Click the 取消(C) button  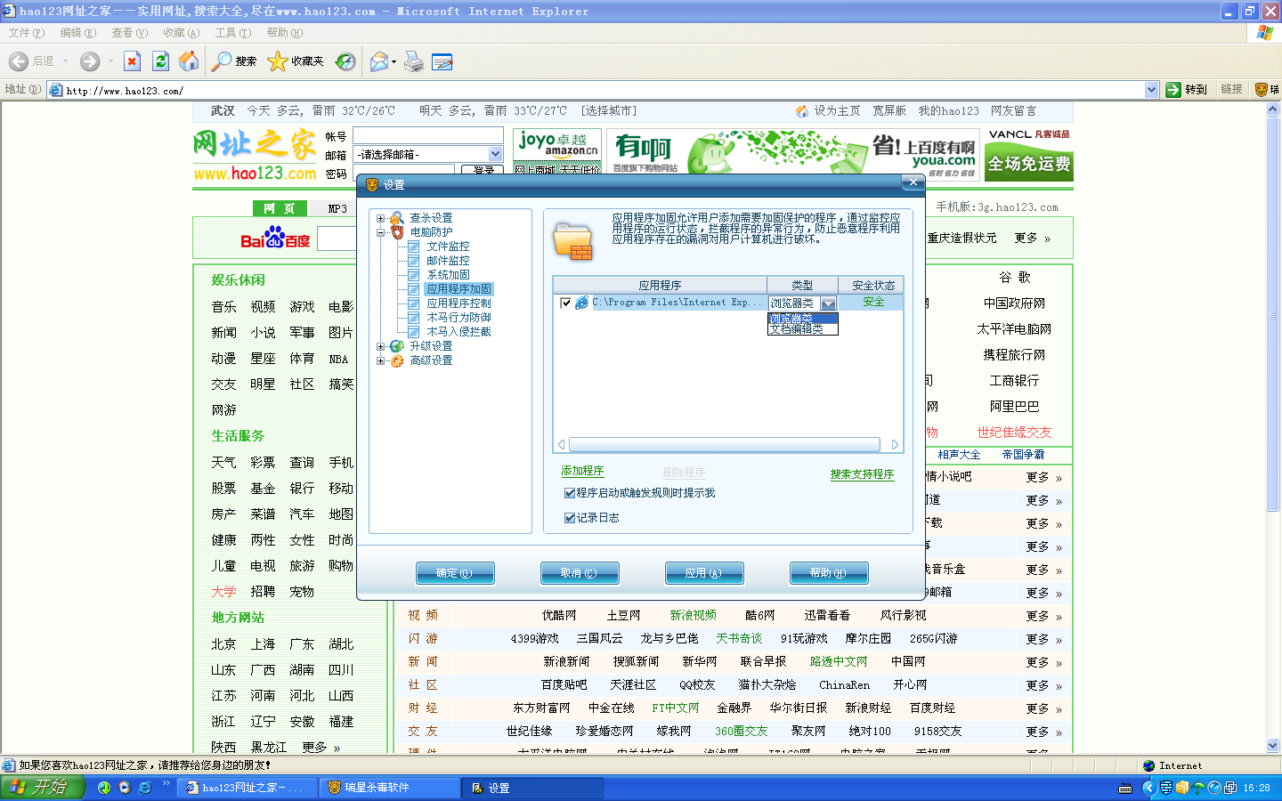tap(580, 573)
